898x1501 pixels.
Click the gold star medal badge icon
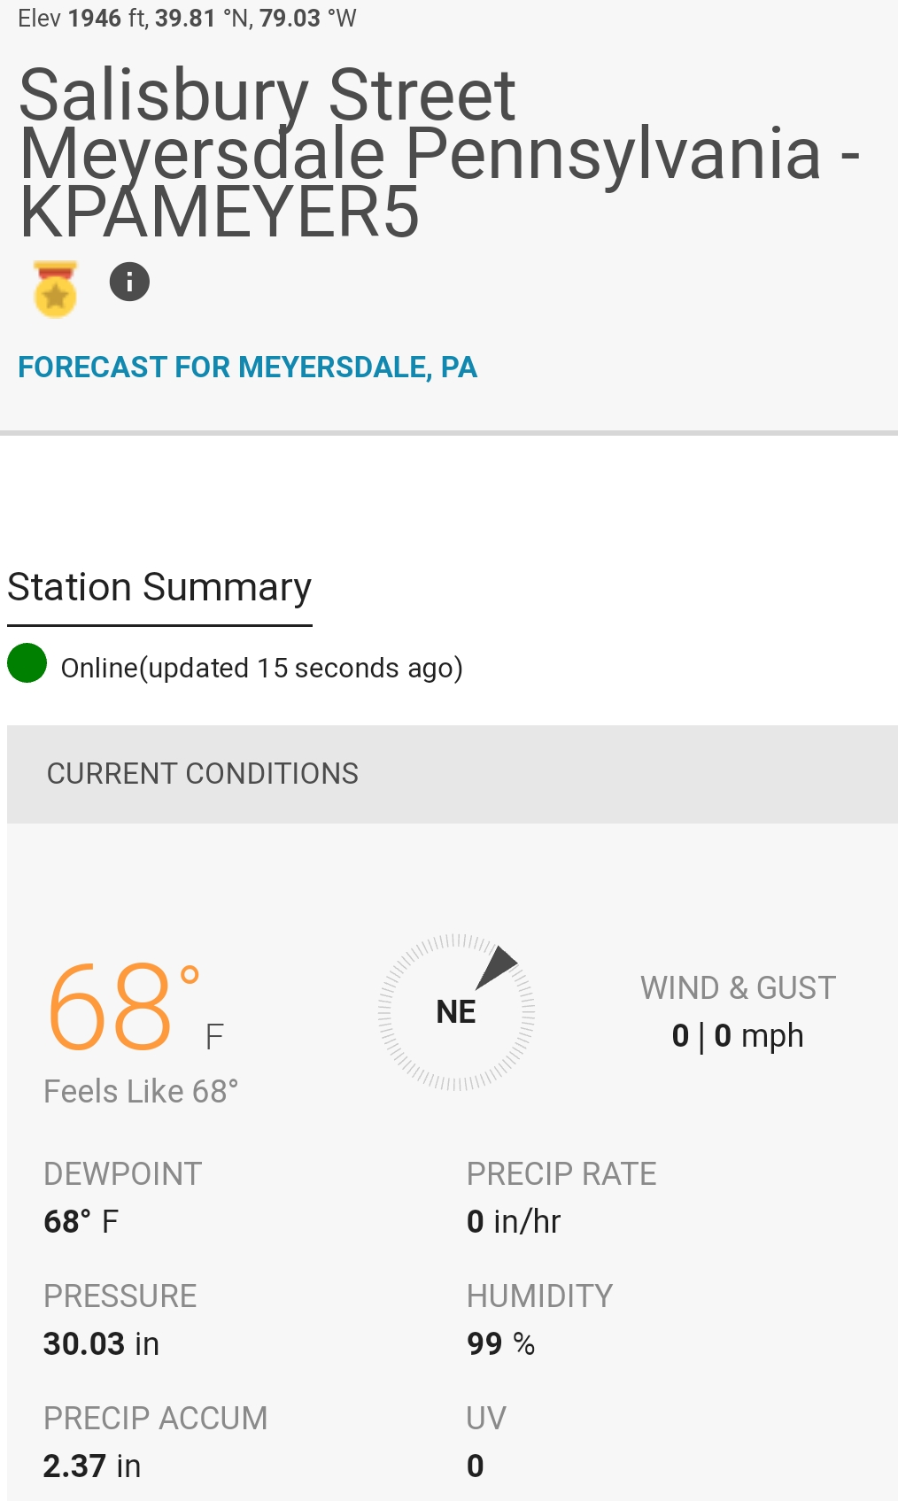click(55, 289)
